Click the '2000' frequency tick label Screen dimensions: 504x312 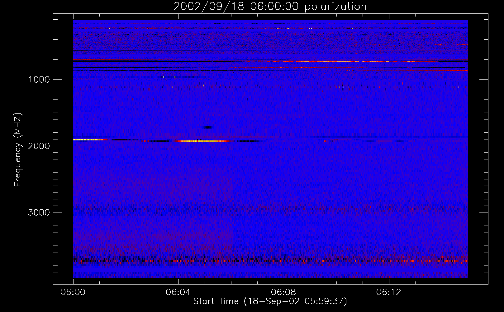[x=39, y=146]
